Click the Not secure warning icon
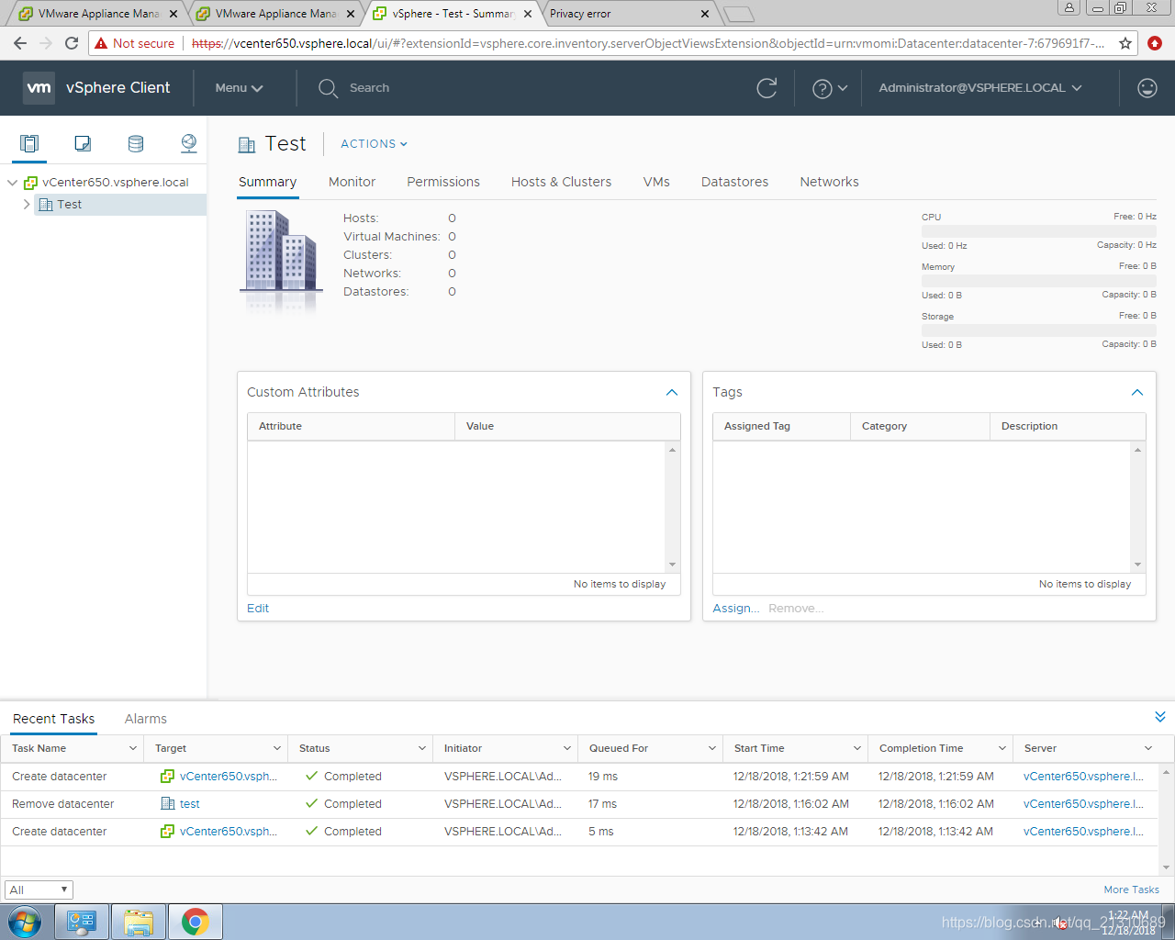 [101, 43]
